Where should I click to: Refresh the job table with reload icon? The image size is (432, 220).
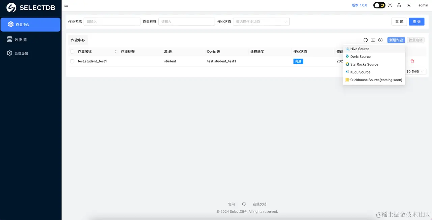pyautogui.click(x=366, y=40)
